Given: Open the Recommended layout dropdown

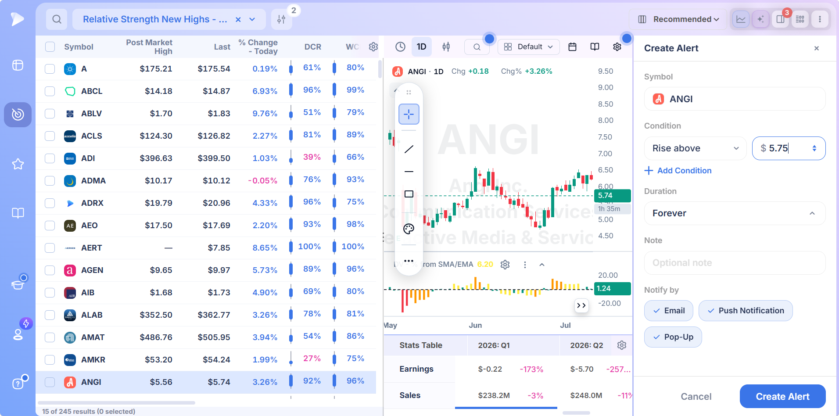Looking at the screenshot, I should tap(678, 19).
